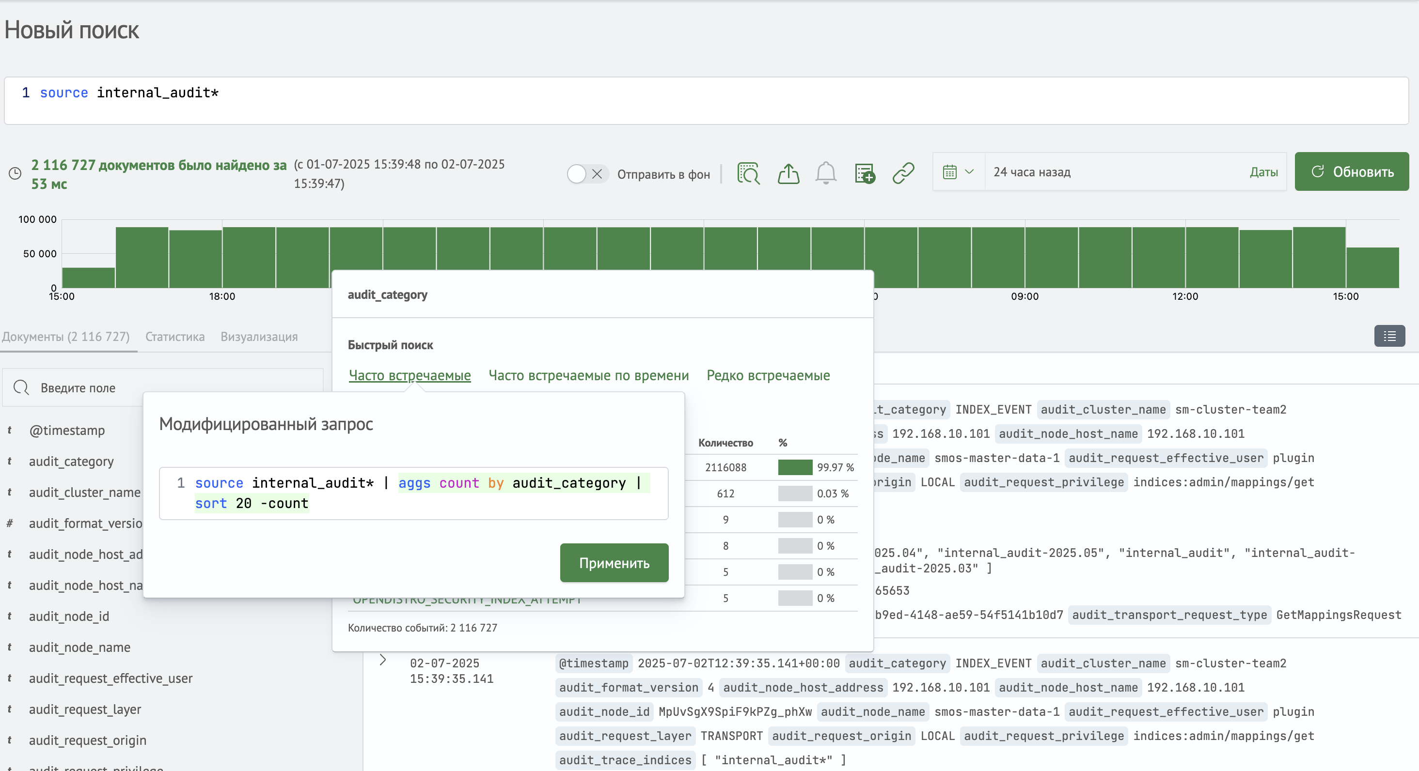The height and width of the screenshot is (771, 1419).
Task: Click 'Редко встречаемые' link
Action: 768,375
